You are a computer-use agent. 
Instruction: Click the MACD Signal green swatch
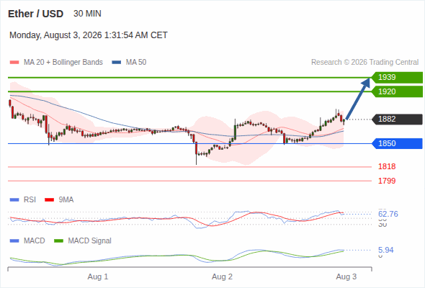58,241
